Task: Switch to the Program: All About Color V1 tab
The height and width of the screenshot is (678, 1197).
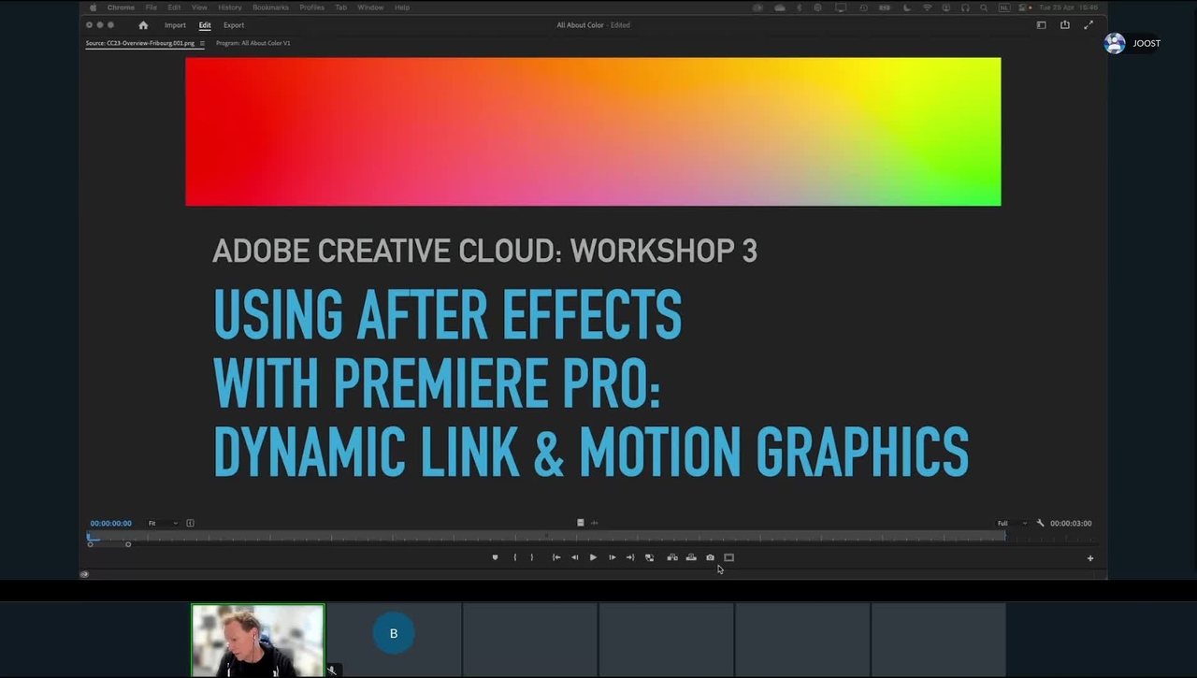Action: (x=252, y=43)
